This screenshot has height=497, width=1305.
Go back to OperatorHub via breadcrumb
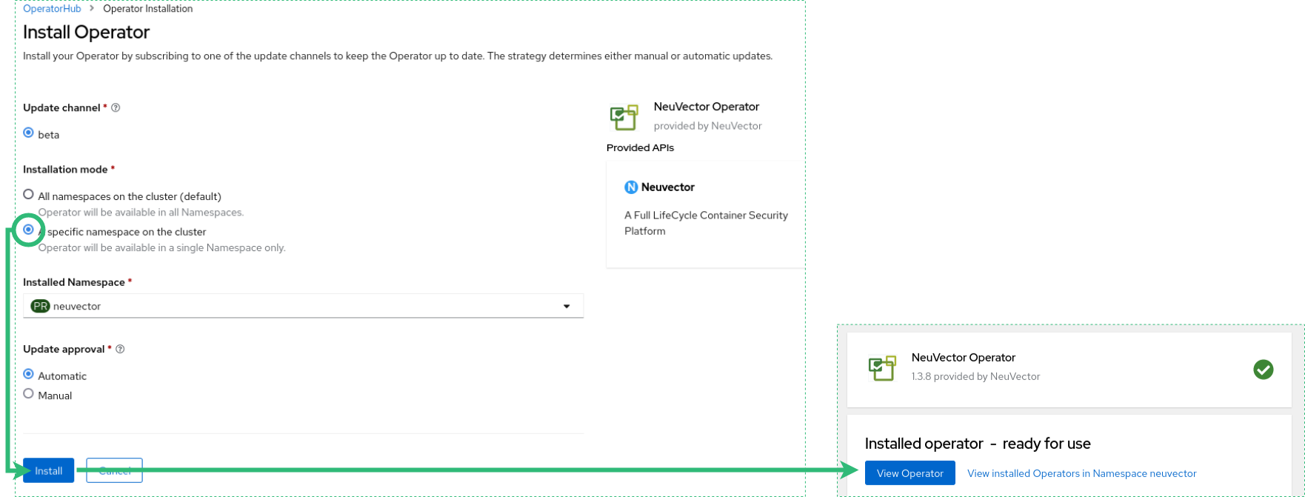coord(52,9)
